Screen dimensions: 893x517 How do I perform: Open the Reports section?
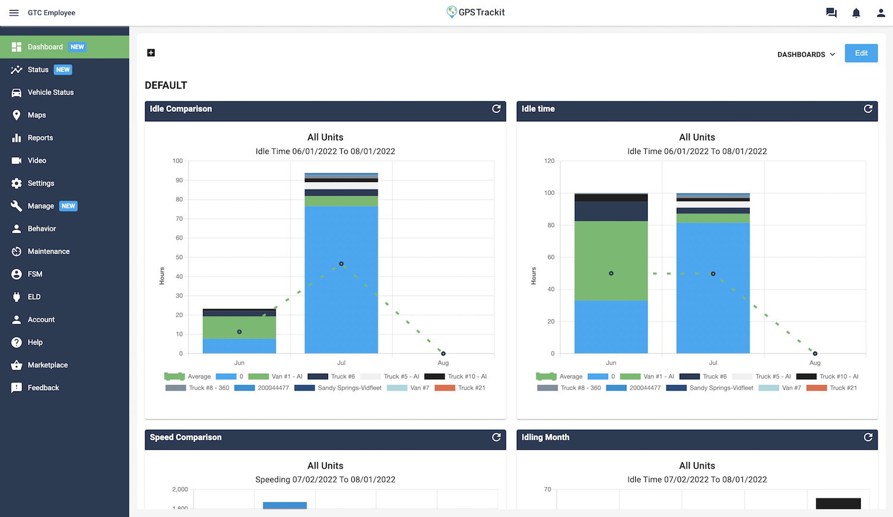coord(40,137)
